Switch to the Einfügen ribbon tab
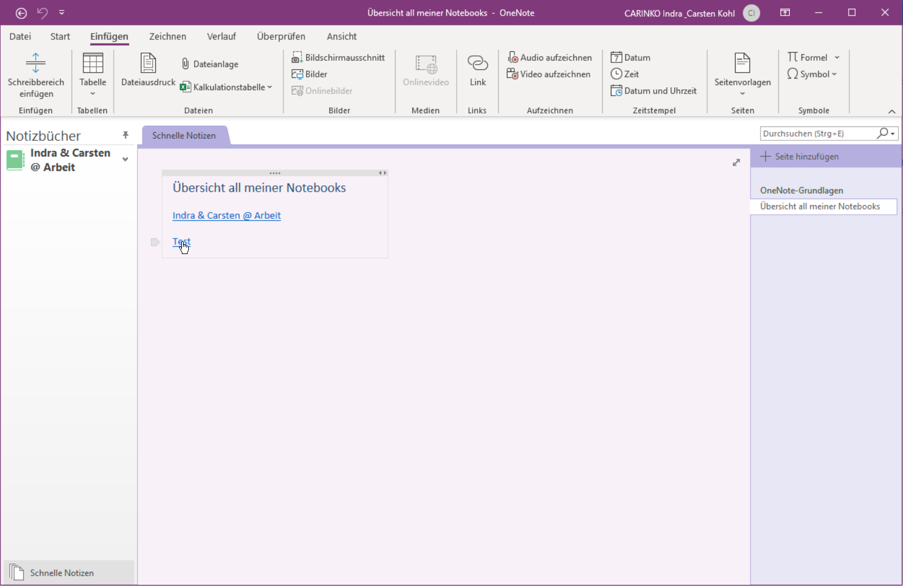The width and height of the screenshot is (903, 586). (109, 36)
